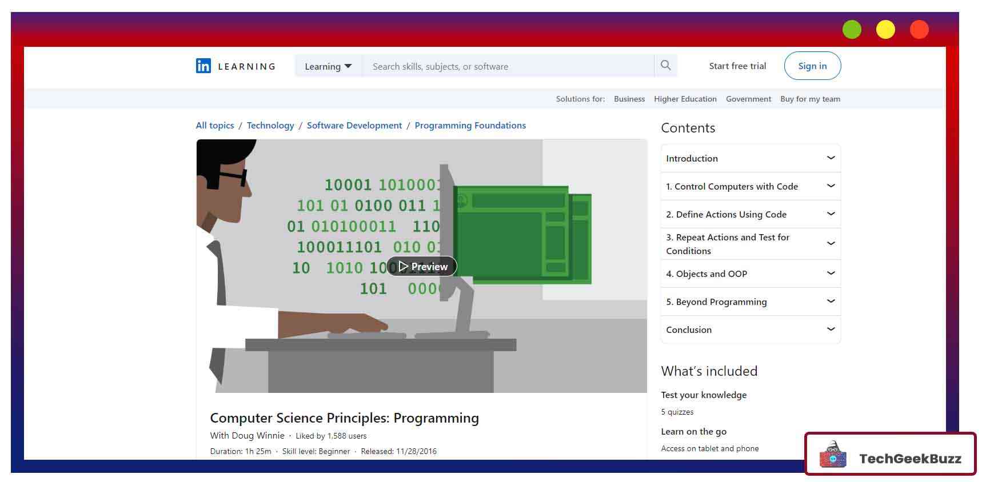Expand Define Actions Using Code section
Screen dimensions: 986x482
tap(751, 214)
